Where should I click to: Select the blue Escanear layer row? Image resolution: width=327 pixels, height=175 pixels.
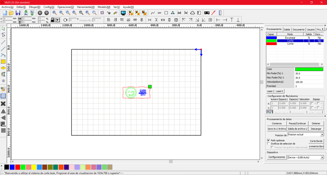pyautogui.click(x=295, y=38)
